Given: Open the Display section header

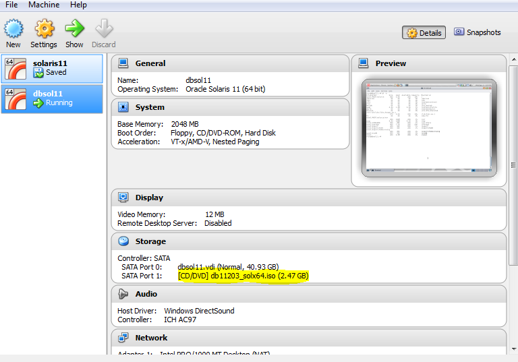Looking at the screenshot, I should 309,198.
